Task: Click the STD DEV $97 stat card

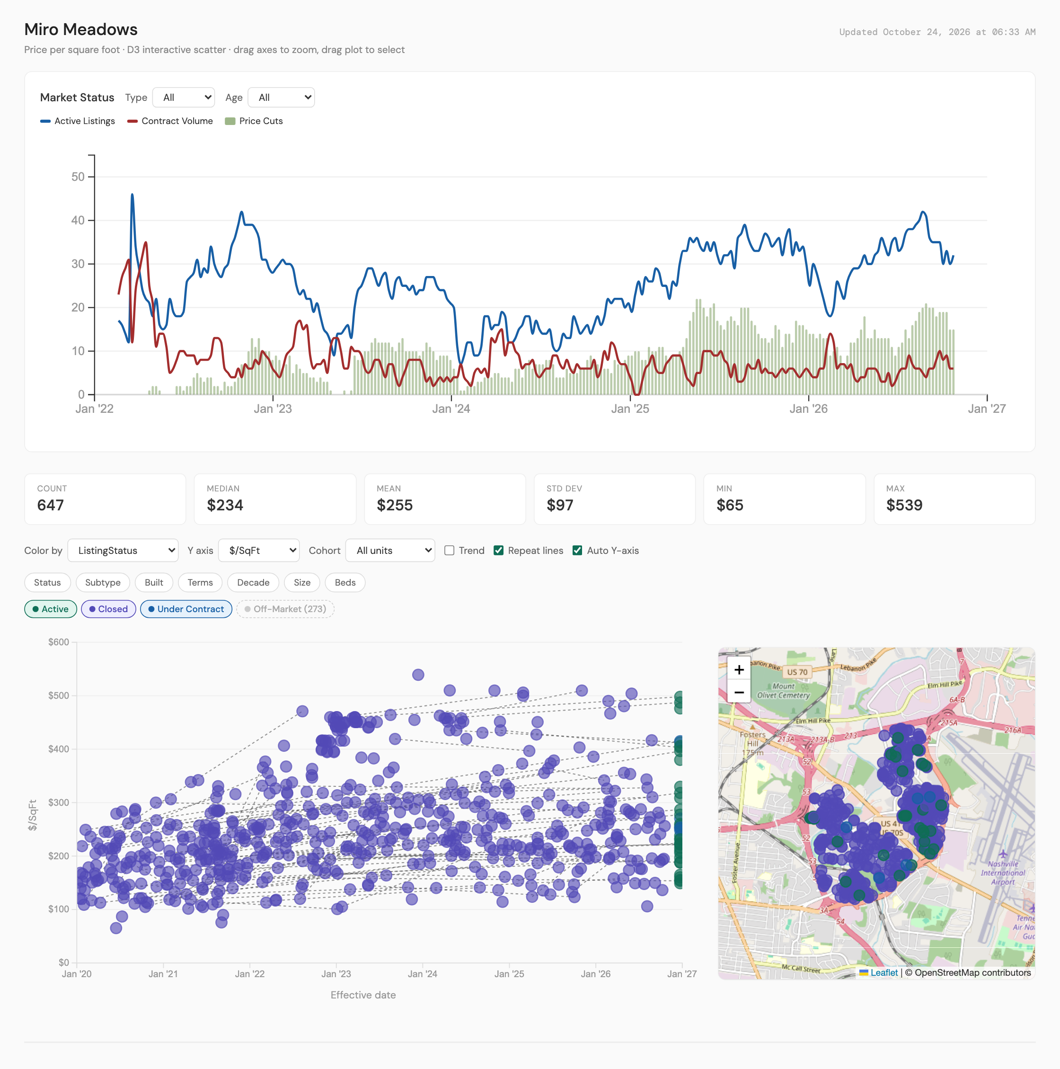Action: [614, 499]
